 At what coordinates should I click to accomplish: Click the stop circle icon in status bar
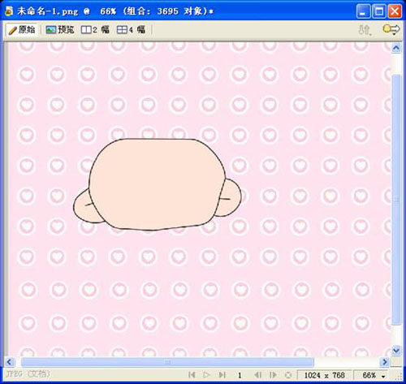[288, 375]
